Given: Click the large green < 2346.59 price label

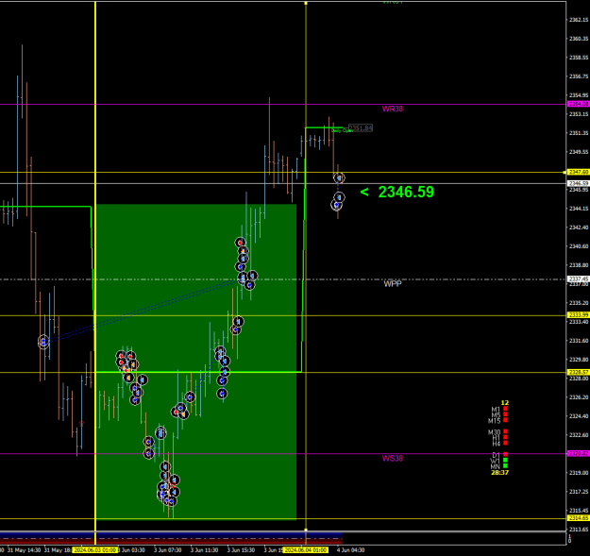Looking at the screenshot, I should pos(397,192).
